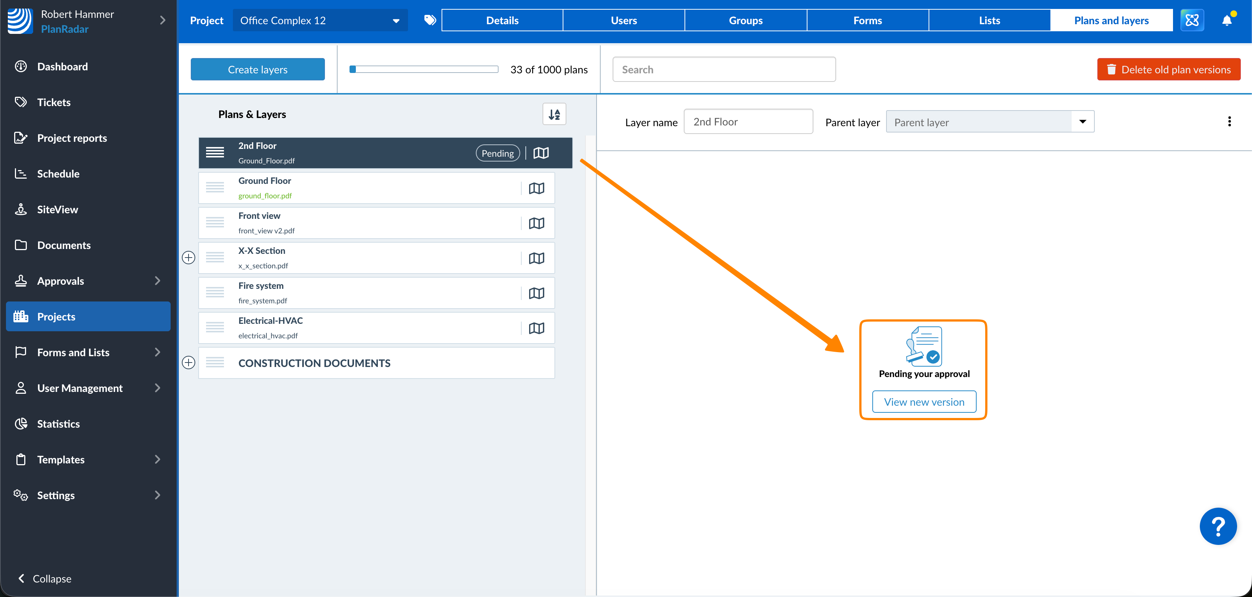Image resolution: width=1252 pixels, height=597 pixels.
Task: Click the Layer name input field
Action: [x=747, y=122]
